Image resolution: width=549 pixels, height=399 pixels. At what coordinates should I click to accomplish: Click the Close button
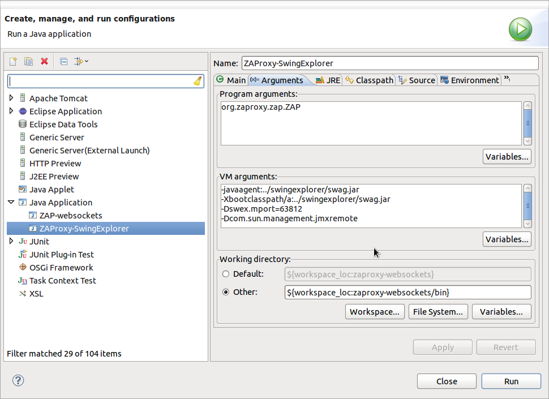(447, 381)
